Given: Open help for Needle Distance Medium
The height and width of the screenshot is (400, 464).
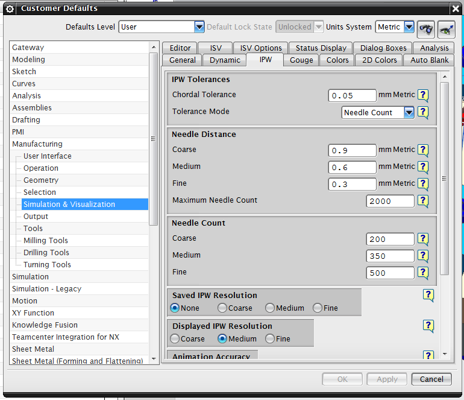Looking at the screenshot, I should coord(423,167).
